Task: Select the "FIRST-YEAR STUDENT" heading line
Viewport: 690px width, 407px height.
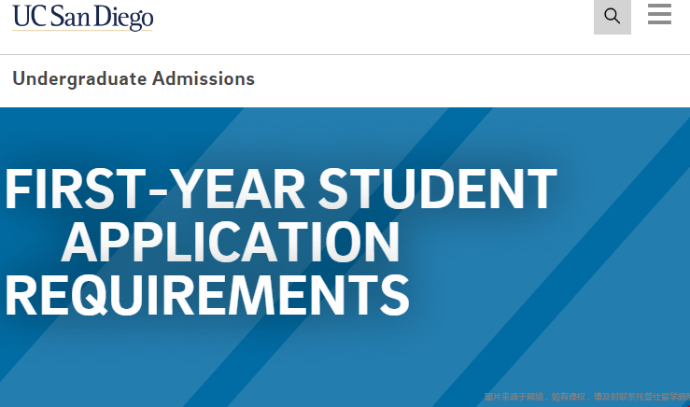Action: (281, 189)
